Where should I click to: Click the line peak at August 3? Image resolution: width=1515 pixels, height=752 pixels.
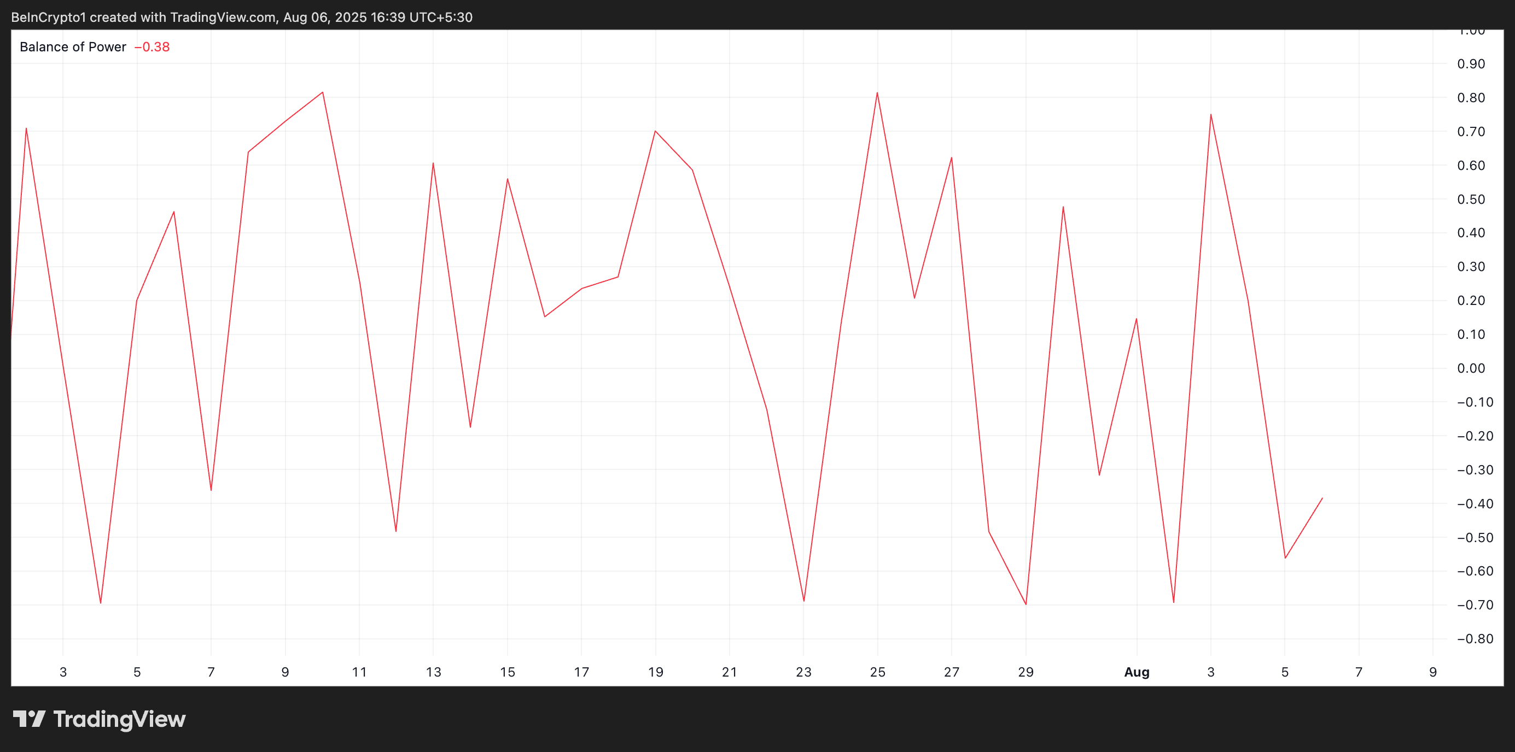(x=1210, y=115)
